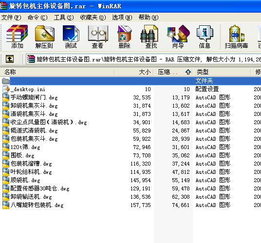
Task: Click sort arrow in 压缩 column header
Action: [x=188, y=72]
